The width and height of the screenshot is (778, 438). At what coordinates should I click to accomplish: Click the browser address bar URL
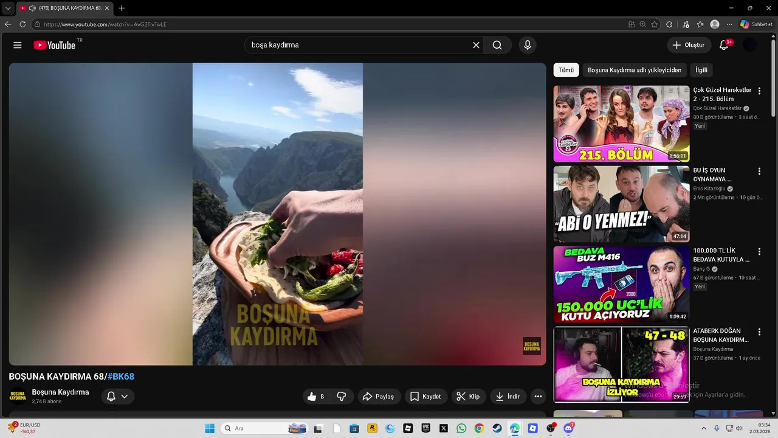105,24
